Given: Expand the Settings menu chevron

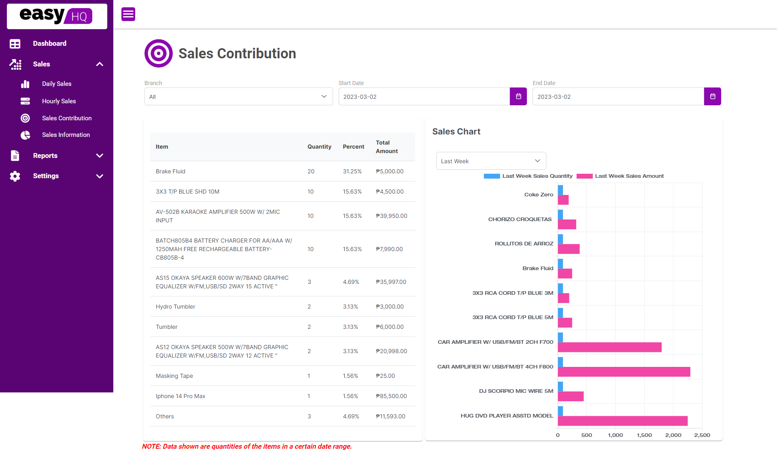Looking at the screenshot, I should 100,176.
